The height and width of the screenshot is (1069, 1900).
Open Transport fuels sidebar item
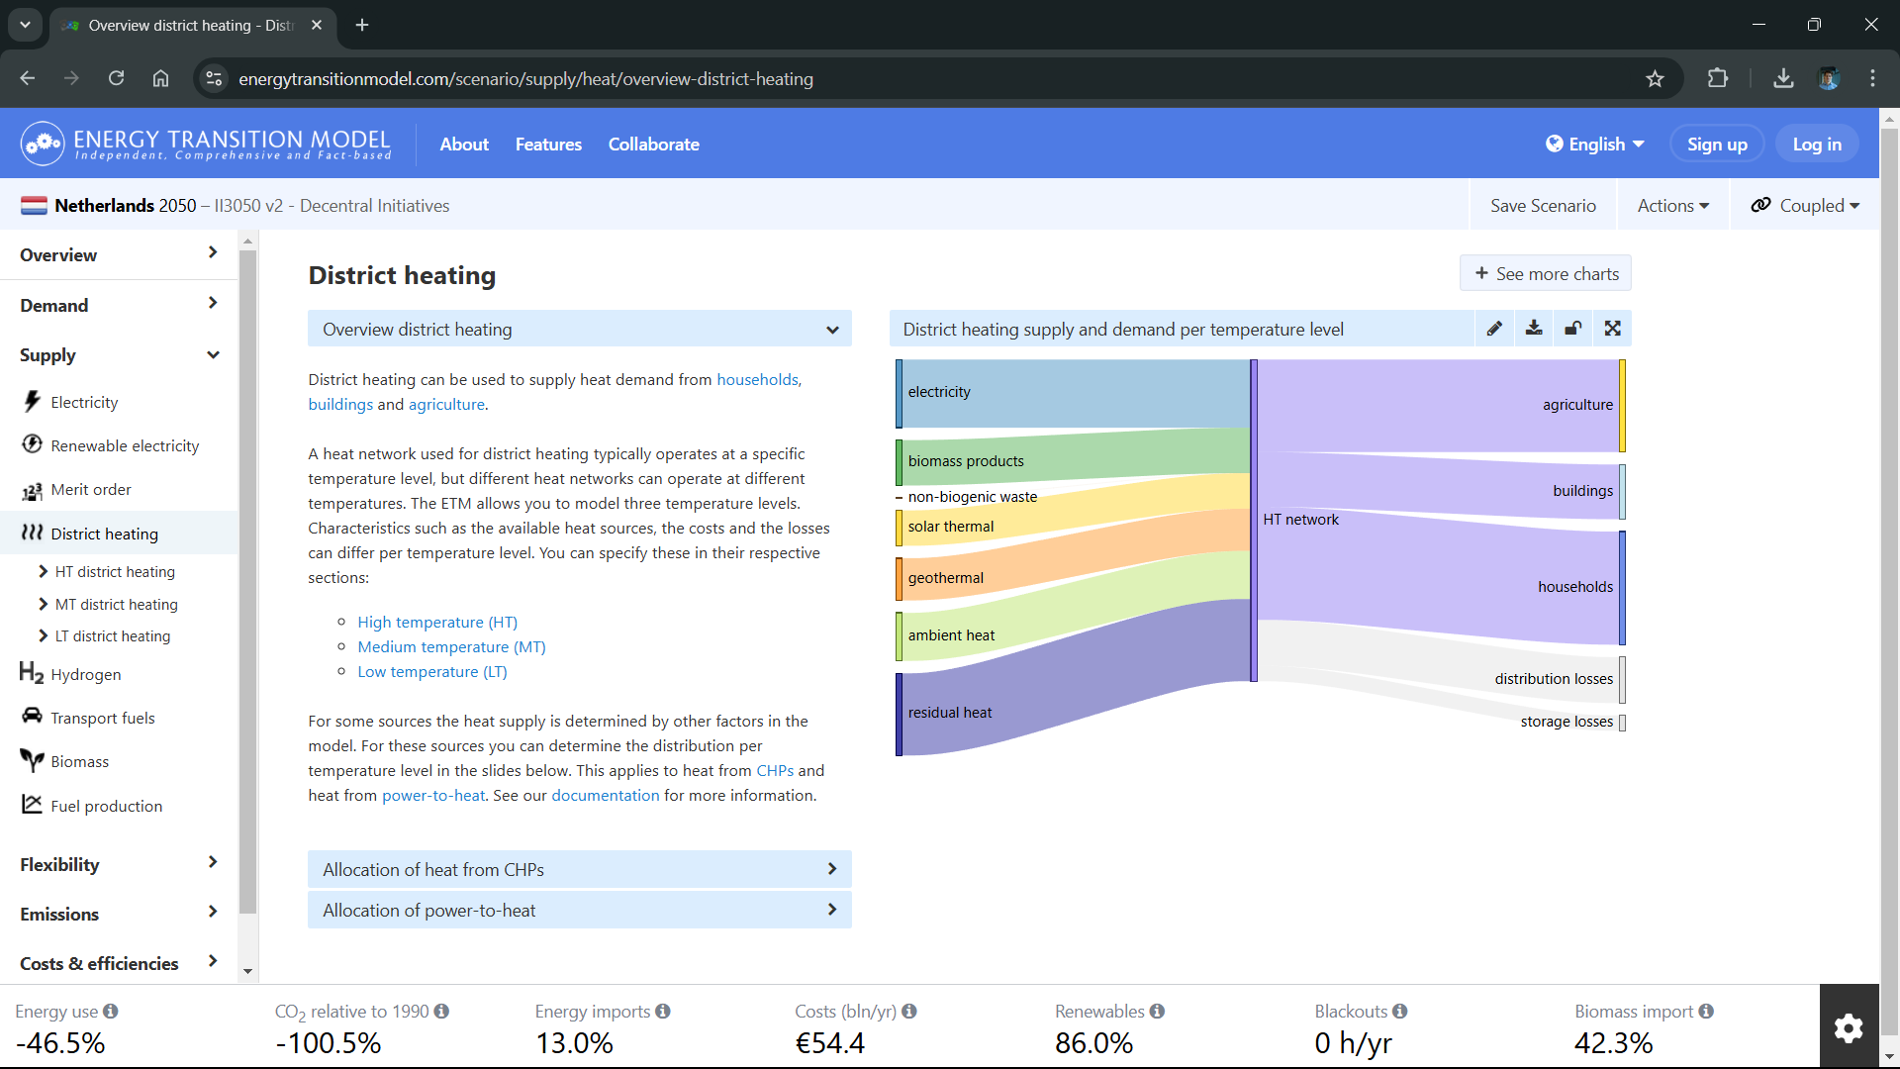103,719
